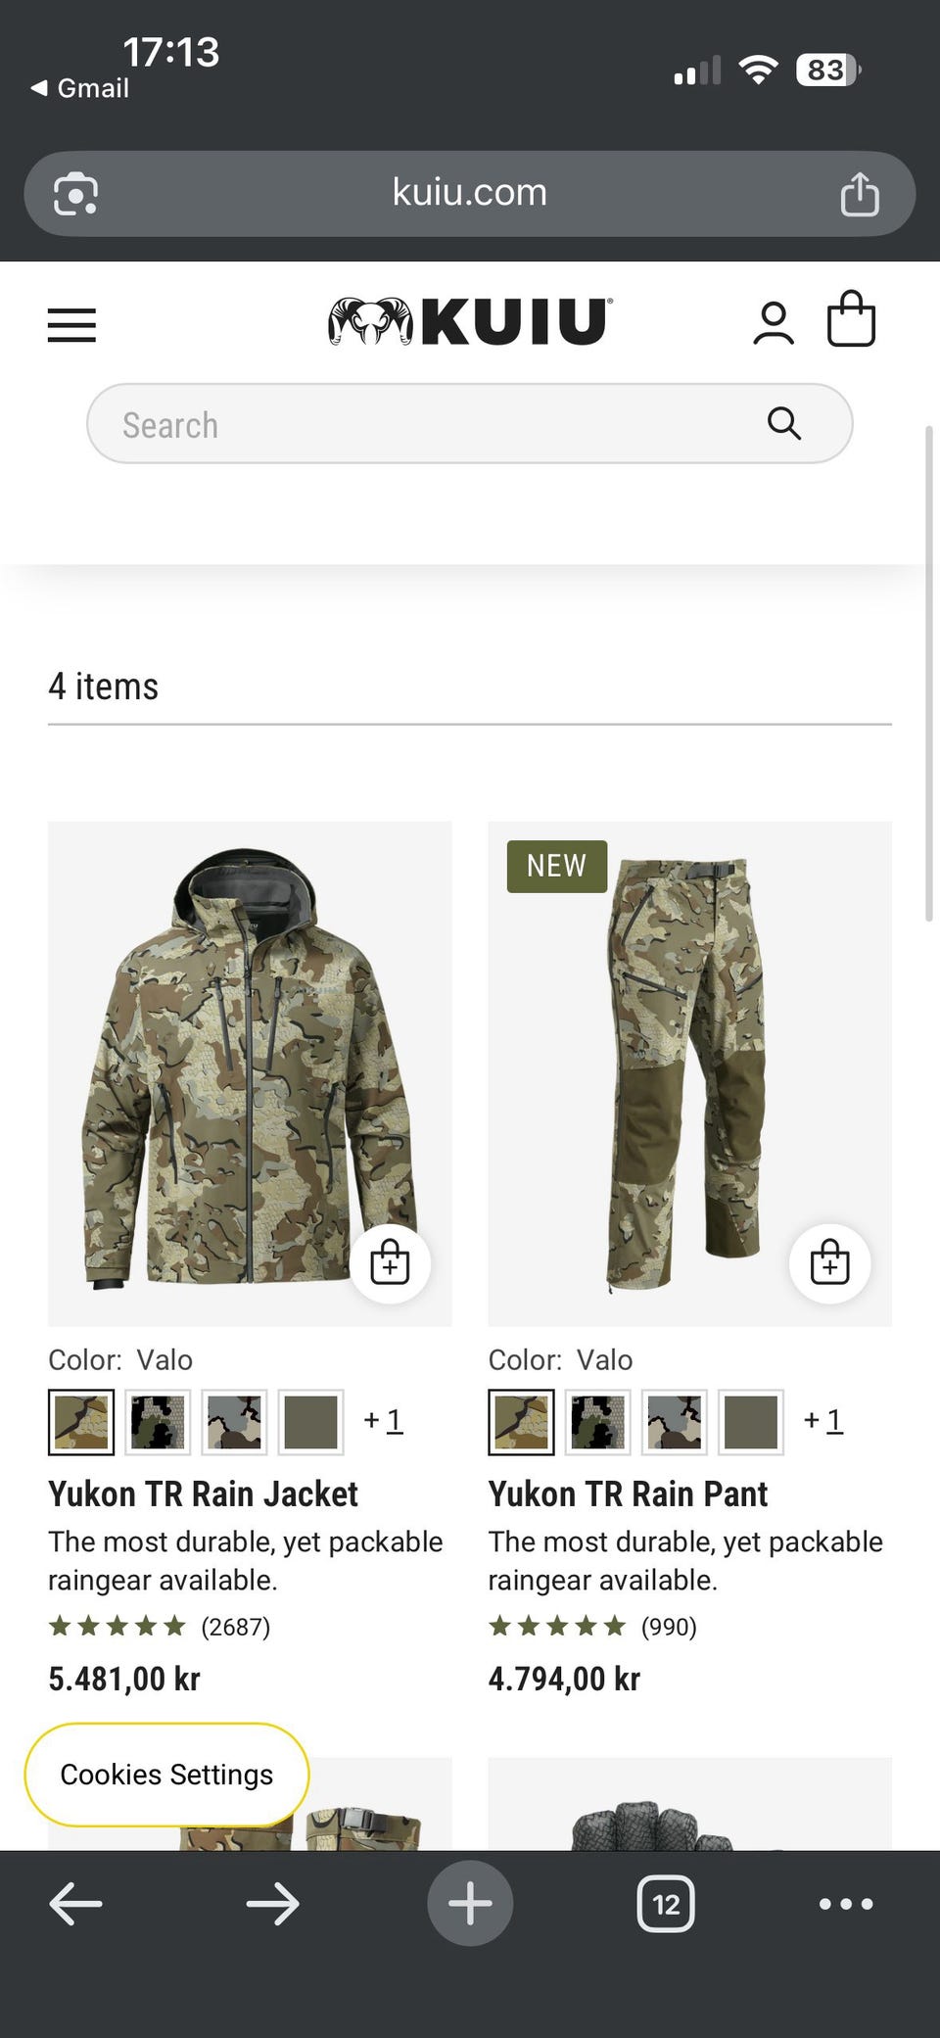940x2038 pixels.
Task: Expand the +1 more colors for pant
Action: click(822, 1421)
